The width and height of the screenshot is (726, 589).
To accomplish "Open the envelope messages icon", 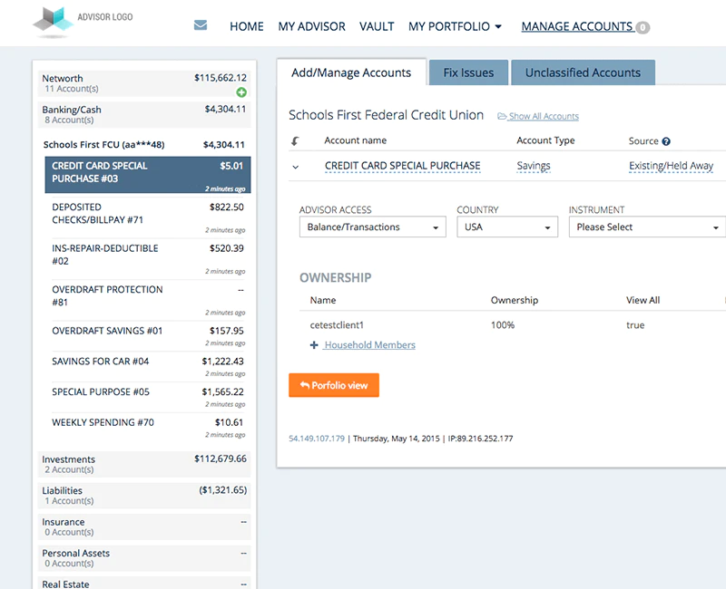I will pos(201,25).
